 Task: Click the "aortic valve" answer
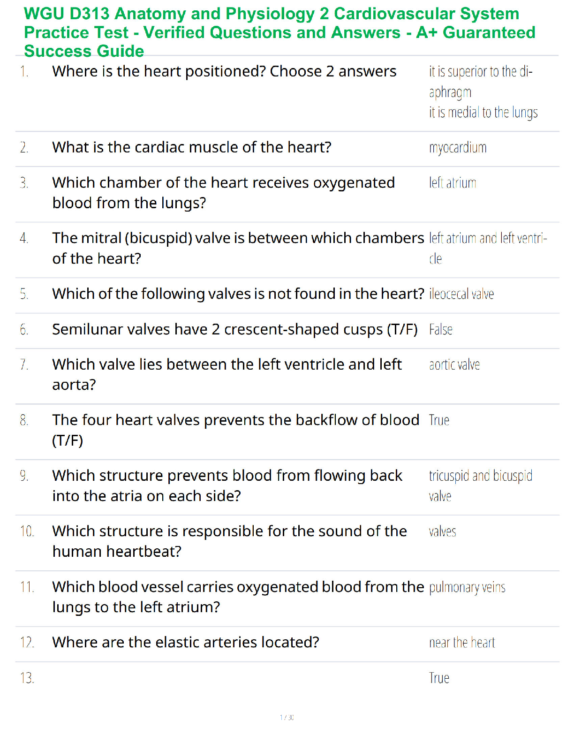tap(454, 365)
